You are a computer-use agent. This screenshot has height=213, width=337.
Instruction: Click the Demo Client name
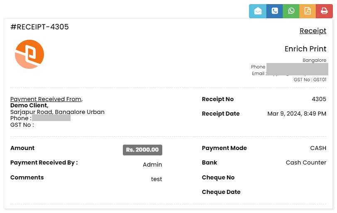(29, 106)
